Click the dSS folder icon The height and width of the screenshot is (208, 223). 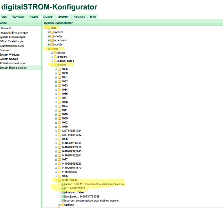[48, 28]
